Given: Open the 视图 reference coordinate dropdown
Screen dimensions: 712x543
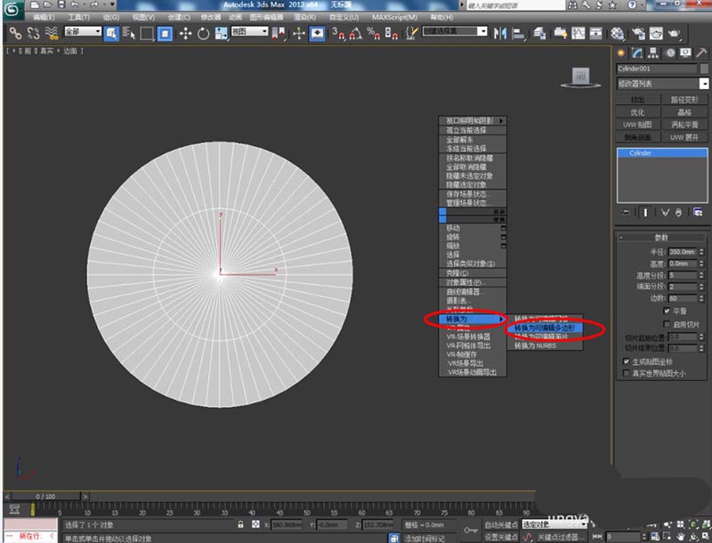Looking at the screenshot, I should 251,32.
